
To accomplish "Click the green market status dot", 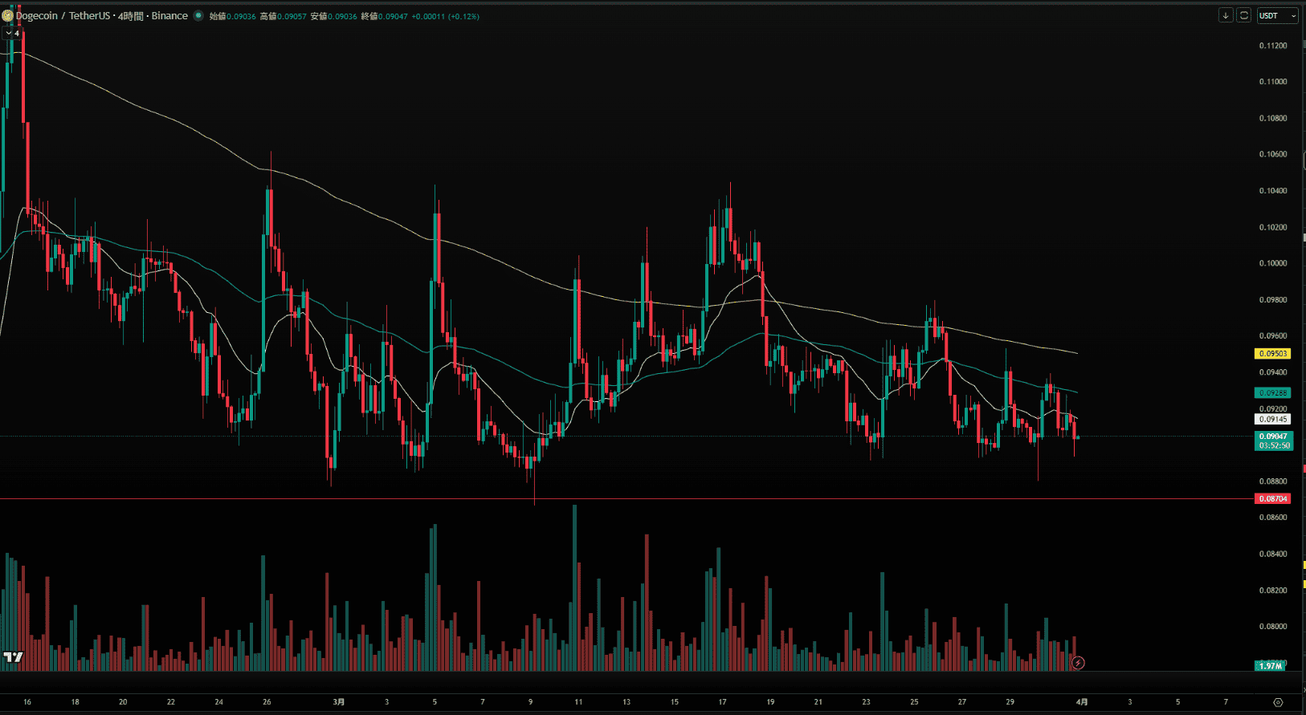I will [x=198, y=15].
